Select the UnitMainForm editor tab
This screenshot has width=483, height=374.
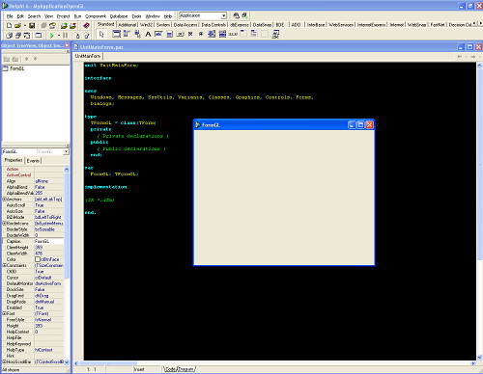[88, 56]
